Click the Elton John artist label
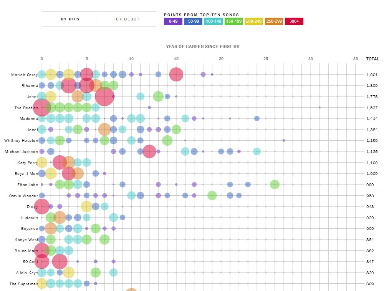 (x=28, y=185)
